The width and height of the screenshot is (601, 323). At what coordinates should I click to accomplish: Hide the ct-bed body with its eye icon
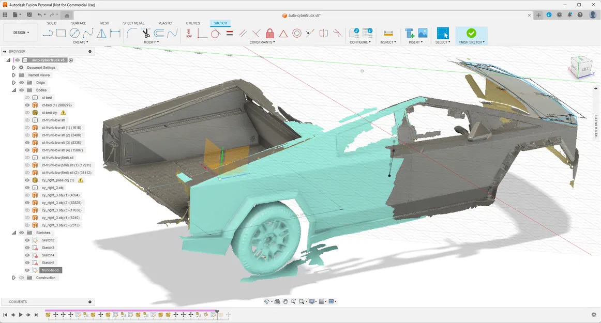point(27,97)
